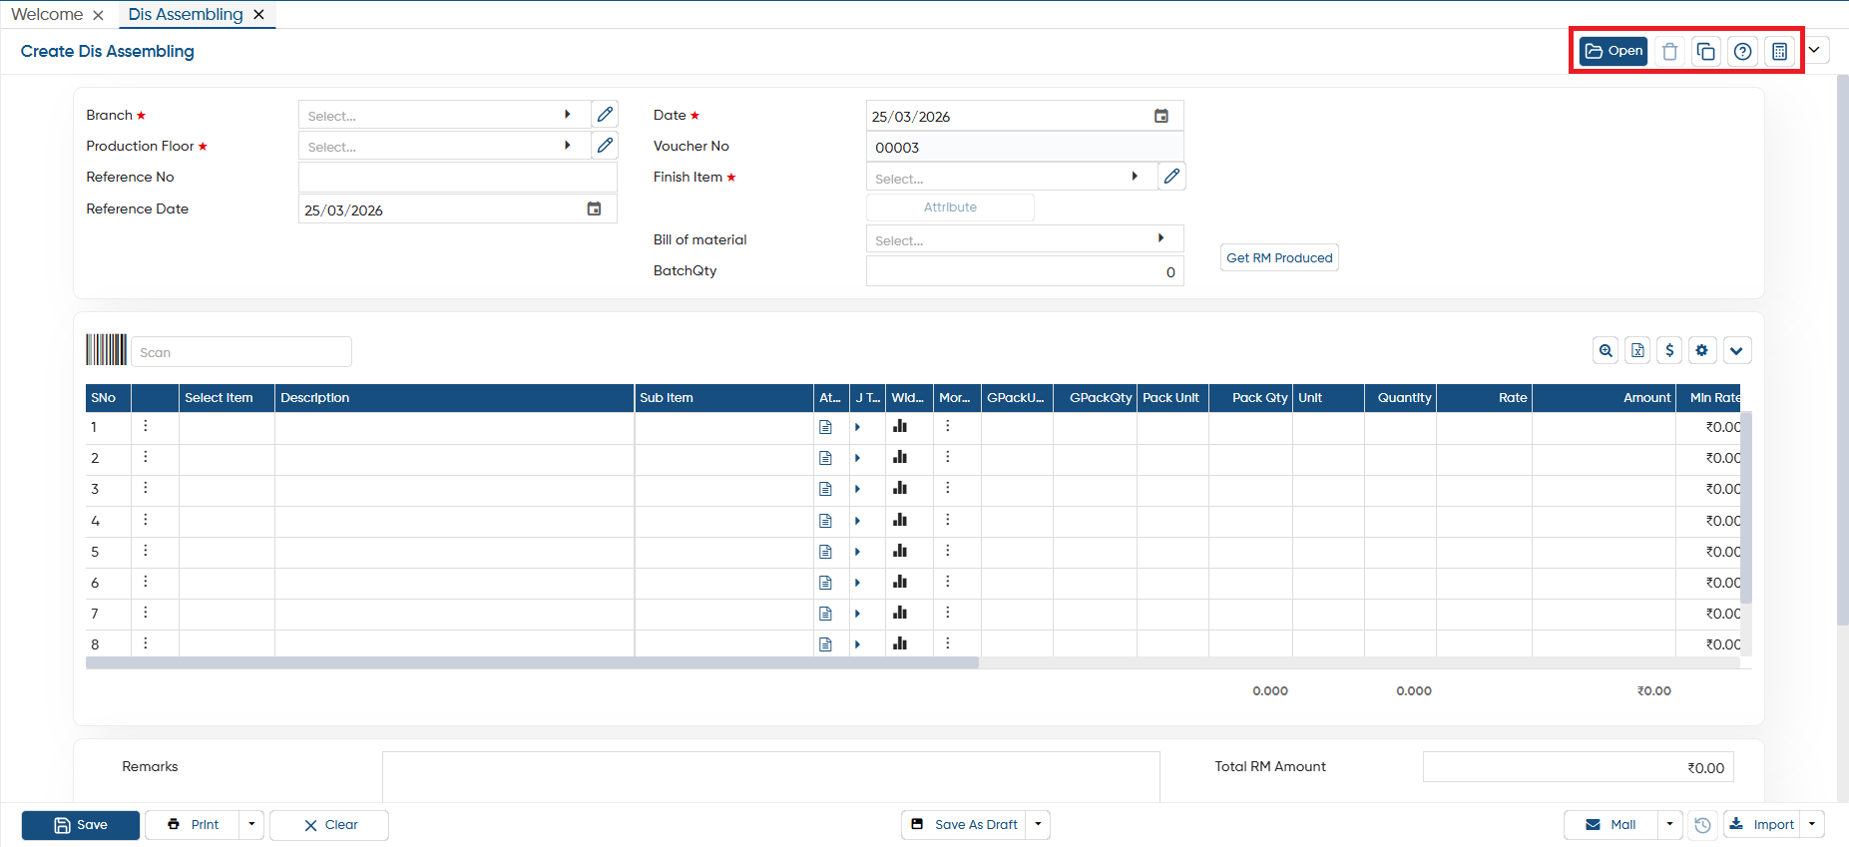Expand the Import options arrow
This screenshot has width=1849, height=847.
1812,825
